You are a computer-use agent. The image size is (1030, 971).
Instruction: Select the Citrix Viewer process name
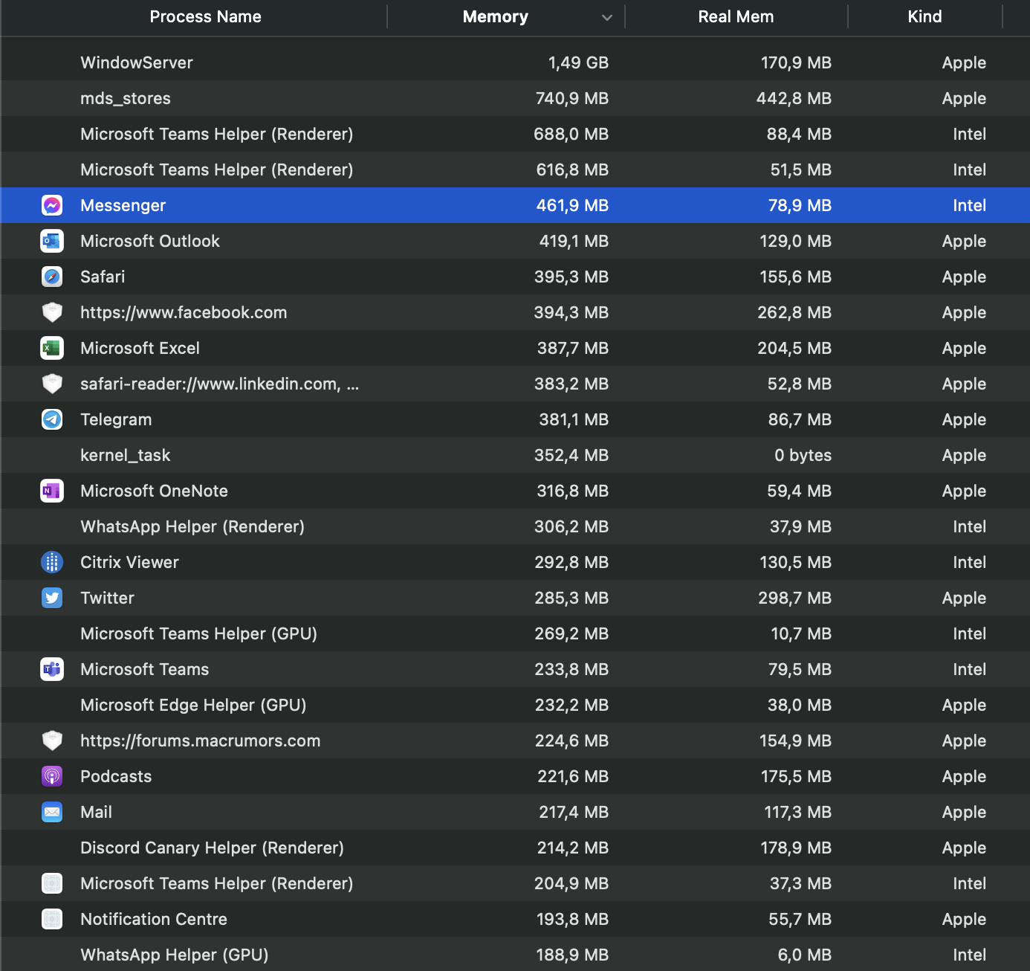click(x=129, y=562)
